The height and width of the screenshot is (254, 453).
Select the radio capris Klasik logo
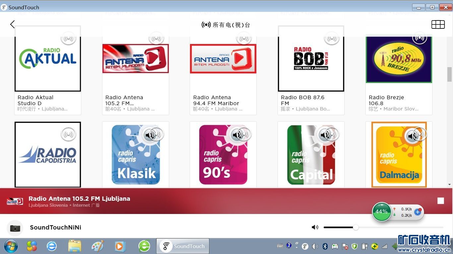click(136, 154)
